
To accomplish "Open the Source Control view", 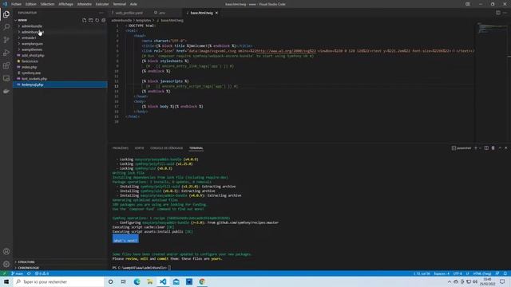I will (6, 40).
